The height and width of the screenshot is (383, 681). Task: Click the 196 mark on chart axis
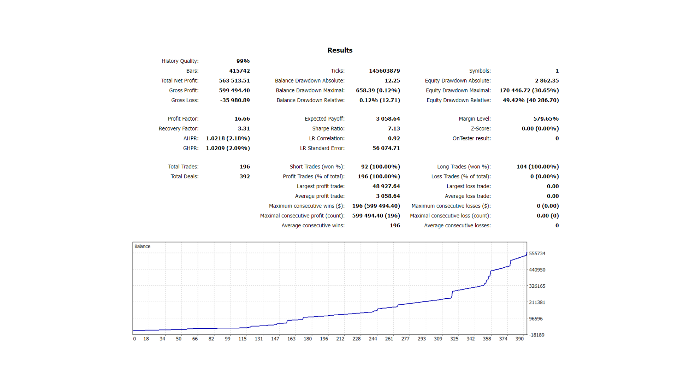pos(324,339)
